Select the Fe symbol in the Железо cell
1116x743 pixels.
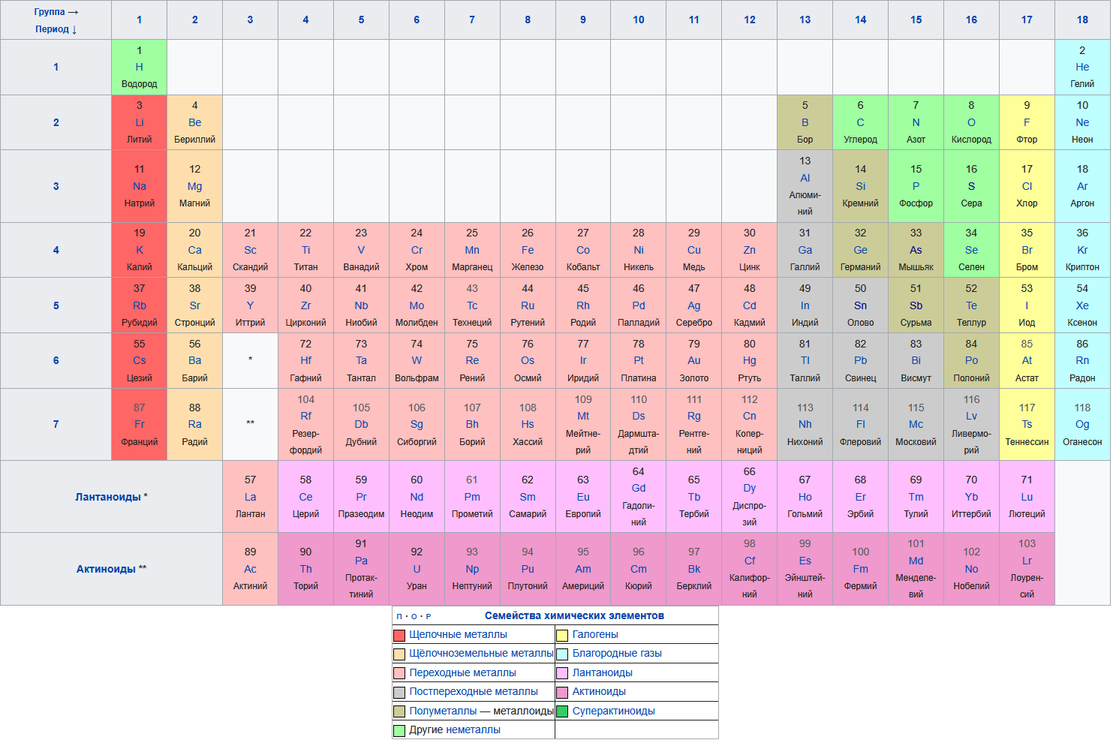528,250
